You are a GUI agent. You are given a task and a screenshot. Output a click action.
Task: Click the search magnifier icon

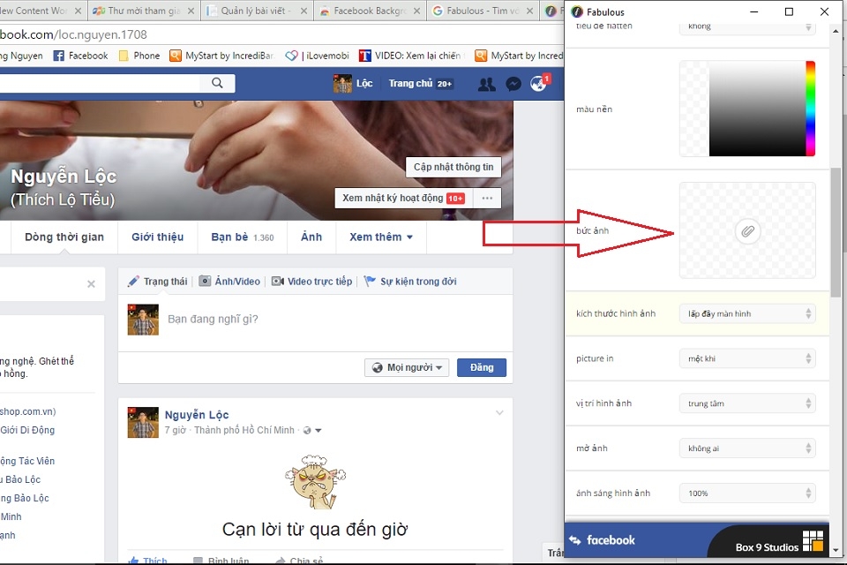(217, 83)
